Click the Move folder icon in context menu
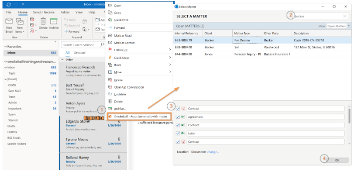Image resolution: width=356 pixels, height=184 pixels. [x=110, y=72]
